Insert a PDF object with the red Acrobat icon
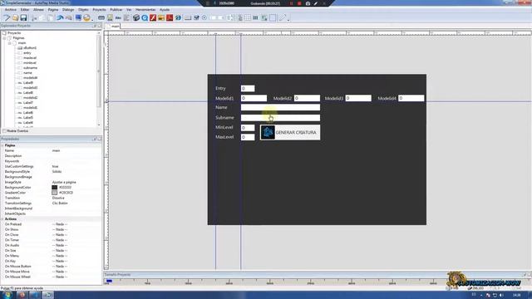This screenshot has width=532, height=299. [170, 17]
